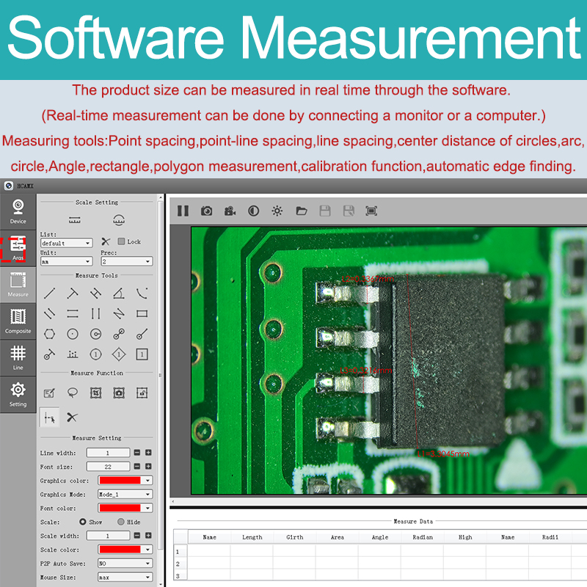Viewport: 587px width, 587px height.
Task: Enable the Lock checkbox
Action: click(x=122, y=241)
